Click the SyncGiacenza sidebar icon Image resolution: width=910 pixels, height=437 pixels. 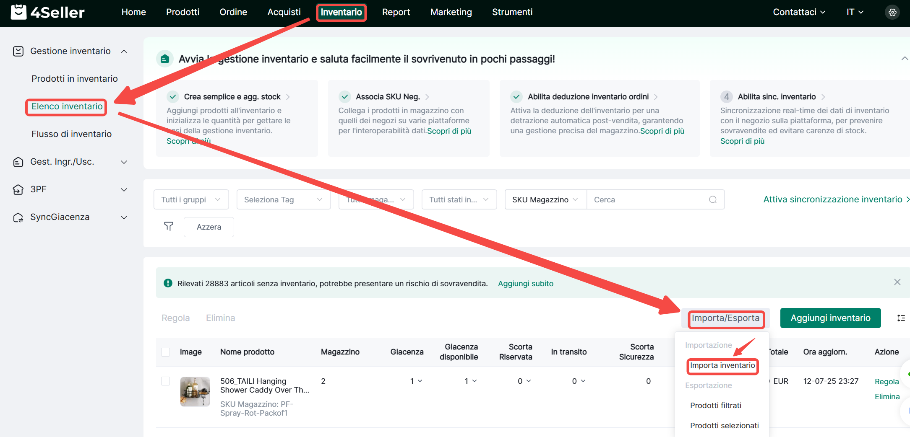(x=18, y=217)
